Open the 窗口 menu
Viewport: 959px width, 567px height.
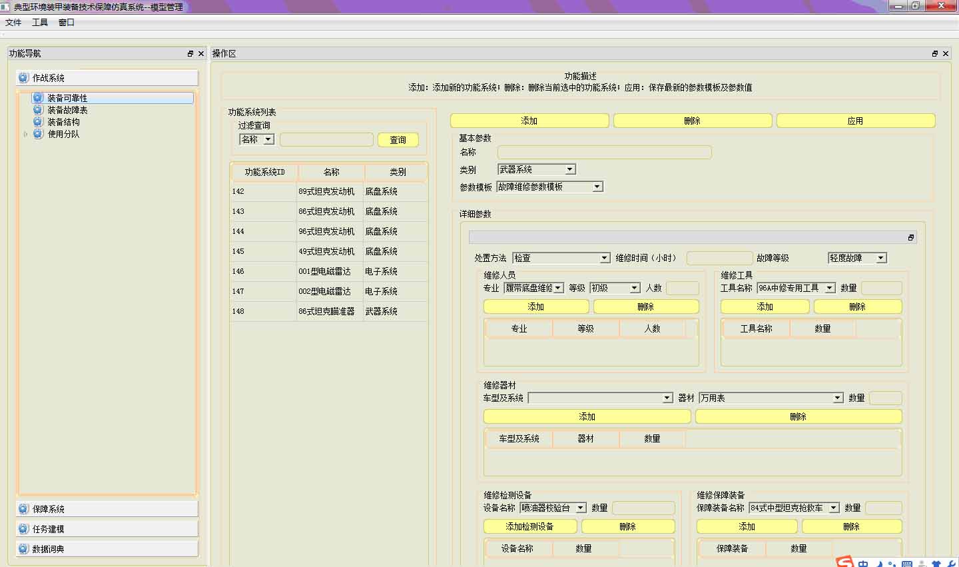coord(67,23)
